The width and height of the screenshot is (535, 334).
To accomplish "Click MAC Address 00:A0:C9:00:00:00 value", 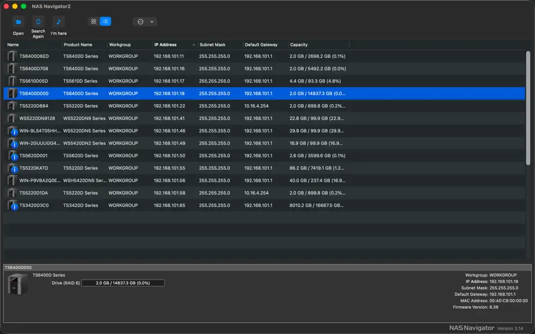I will (x=508, y=301).
